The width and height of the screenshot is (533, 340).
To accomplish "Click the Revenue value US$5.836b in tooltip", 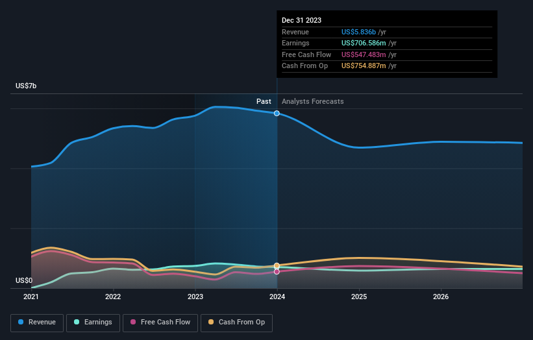I will [358, 32].
